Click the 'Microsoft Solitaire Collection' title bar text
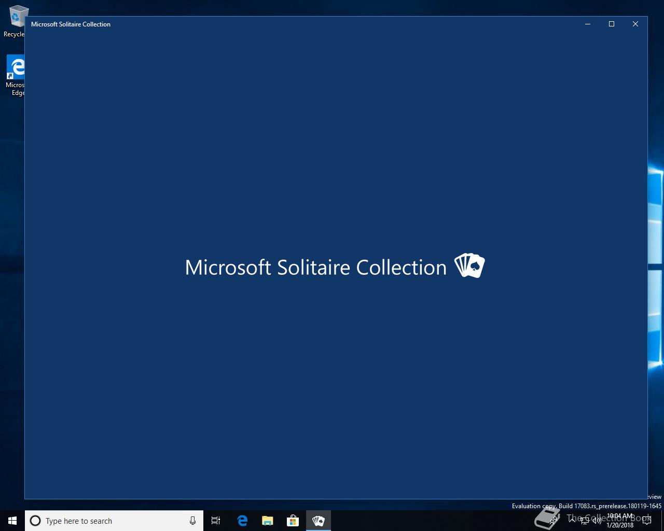664x531 pixels. click(71, 24)
